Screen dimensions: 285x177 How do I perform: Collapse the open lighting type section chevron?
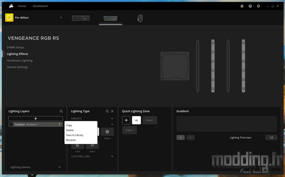[112, 124]
